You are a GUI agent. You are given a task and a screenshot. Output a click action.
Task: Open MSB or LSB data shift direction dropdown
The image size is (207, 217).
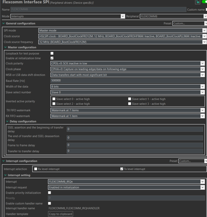(128, 75)
